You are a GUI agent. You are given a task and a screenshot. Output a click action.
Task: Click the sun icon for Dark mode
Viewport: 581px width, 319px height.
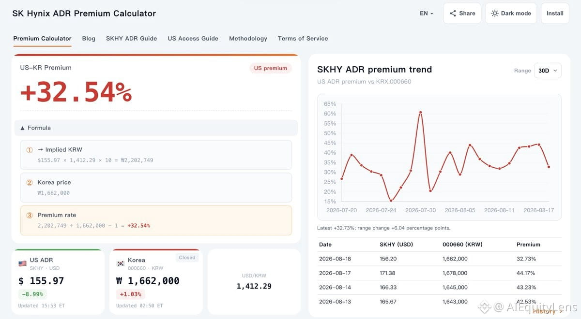pos(494,14)
